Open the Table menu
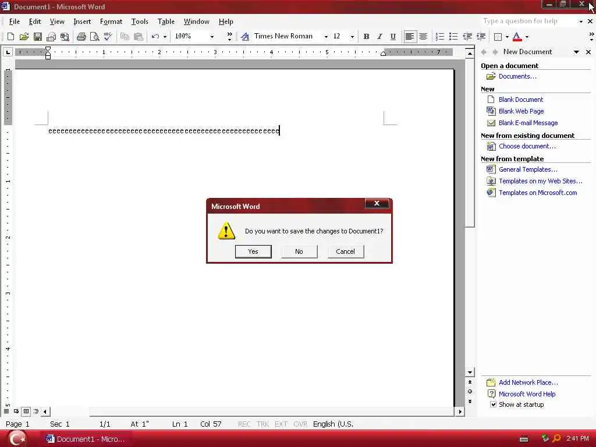596x447 pixels. pos(166,22)
